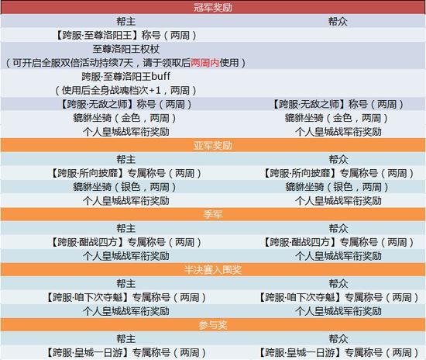Select 貔貅坐骑（银色，两周） in 帮主 column

(x=125, y=187)
